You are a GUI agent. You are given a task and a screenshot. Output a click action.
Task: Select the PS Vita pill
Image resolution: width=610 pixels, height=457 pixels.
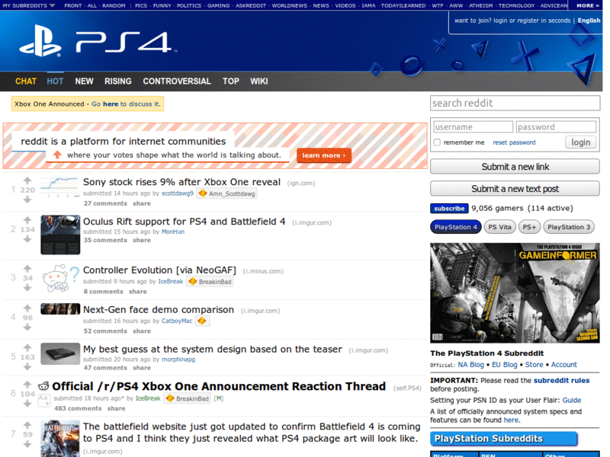(x=499, y=227)
